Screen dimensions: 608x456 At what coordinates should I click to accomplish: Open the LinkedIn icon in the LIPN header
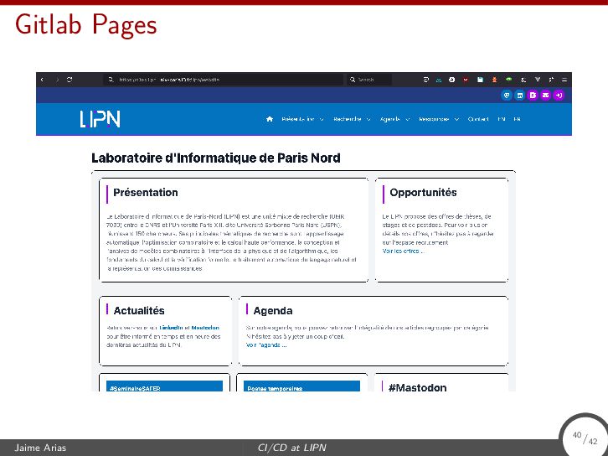point(519,95)
